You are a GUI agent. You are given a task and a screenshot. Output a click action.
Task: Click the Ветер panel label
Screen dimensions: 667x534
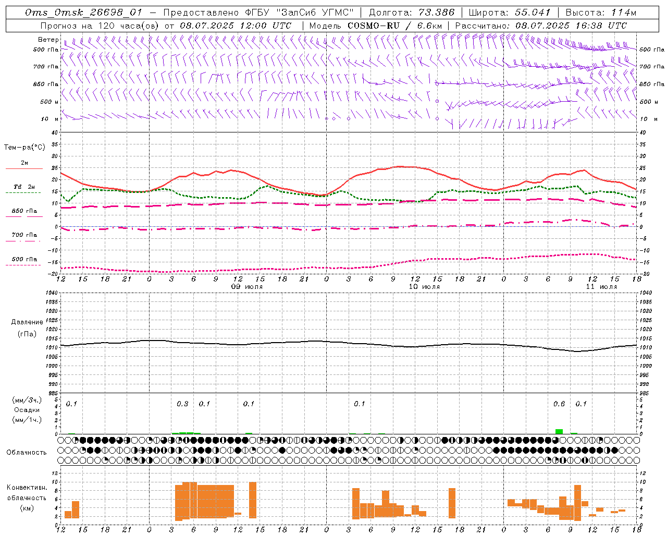click(x=48, y=40)
